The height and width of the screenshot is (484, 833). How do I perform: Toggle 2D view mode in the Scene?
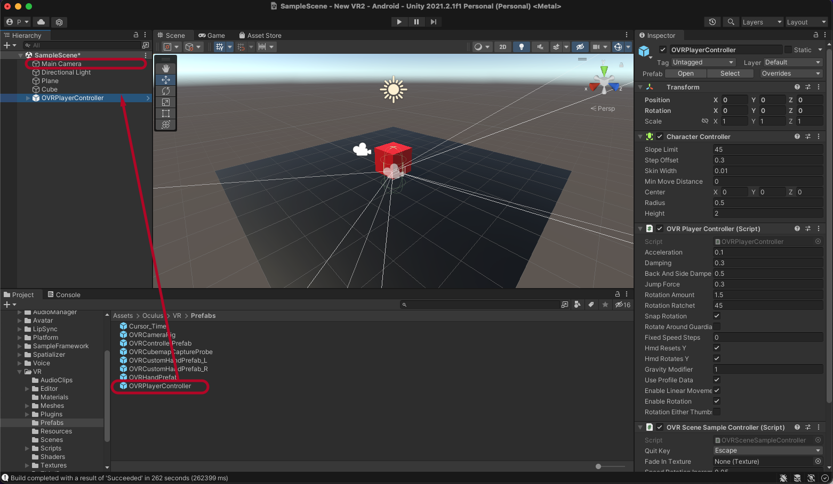coord(502,47)
